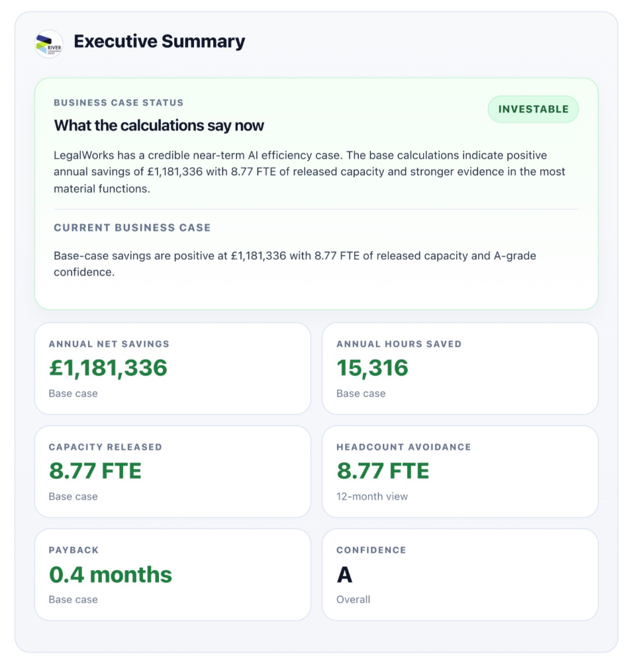Click the Current Business Case section label
The width and height of the screenshot is (629, 664).
coord(132,228)
